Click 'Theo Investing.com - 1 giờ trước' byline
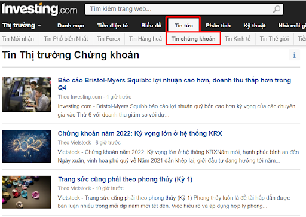The image size is (306, 217). click(94, 97)
